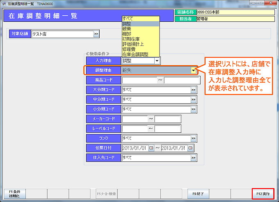
Task: Open the 大分類コード selector button
Action: 193,90
